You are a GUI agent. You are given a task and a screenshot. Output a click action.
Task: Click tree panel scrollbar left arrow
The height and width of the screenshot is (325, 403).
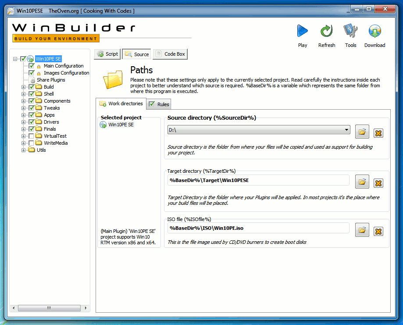tap(13, 308)
